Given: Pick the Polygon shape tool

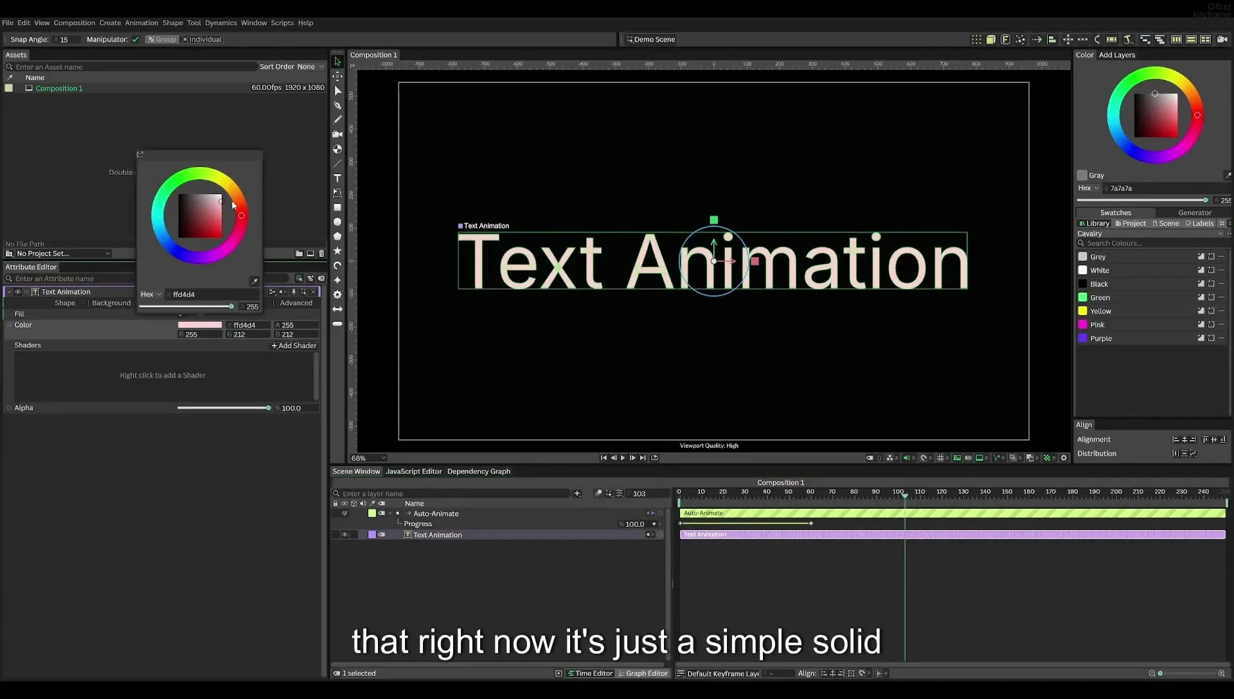Looking at the screenshot, I should 337,236.
